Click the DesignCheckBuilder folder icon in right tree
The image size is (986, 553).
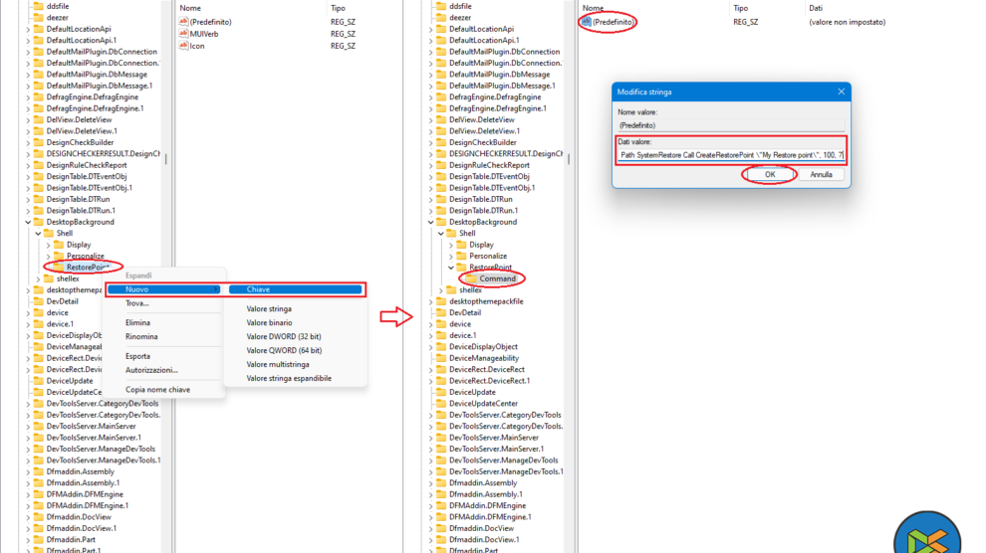pos(441,142)
